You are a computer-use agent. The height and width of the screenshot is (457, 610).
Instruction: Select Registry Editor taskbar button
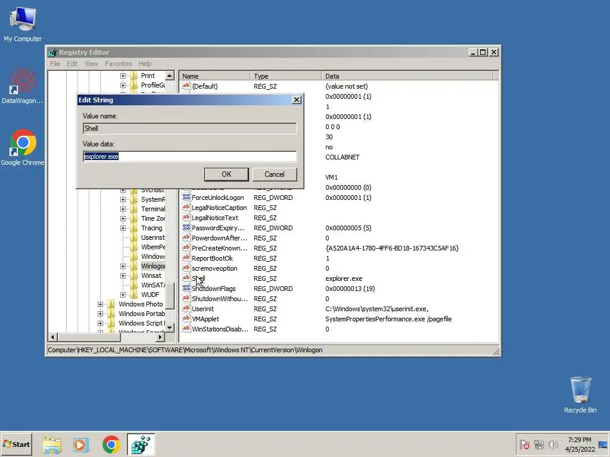(141, 445)
